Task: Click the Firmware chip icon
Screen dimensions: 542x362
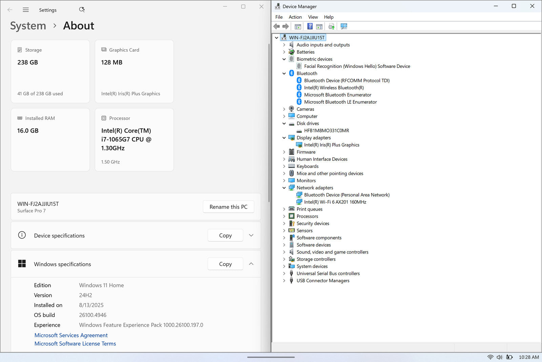Action: (x=291, y=152)
